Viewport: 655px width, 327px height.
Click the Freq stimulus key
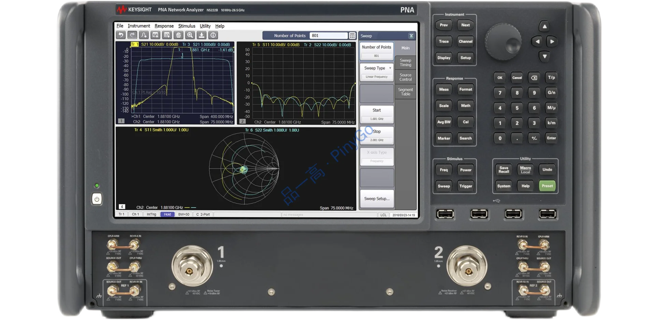pos(444,170)
